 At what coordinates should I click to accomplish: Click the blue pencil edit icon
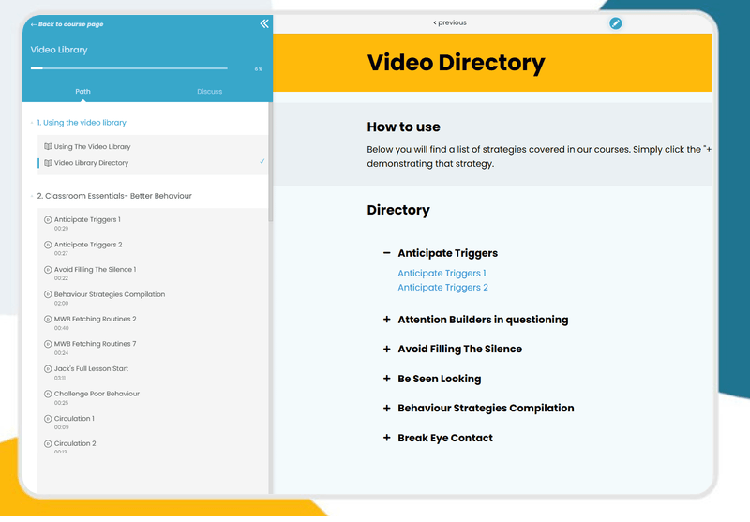click(x=616, y=22)
